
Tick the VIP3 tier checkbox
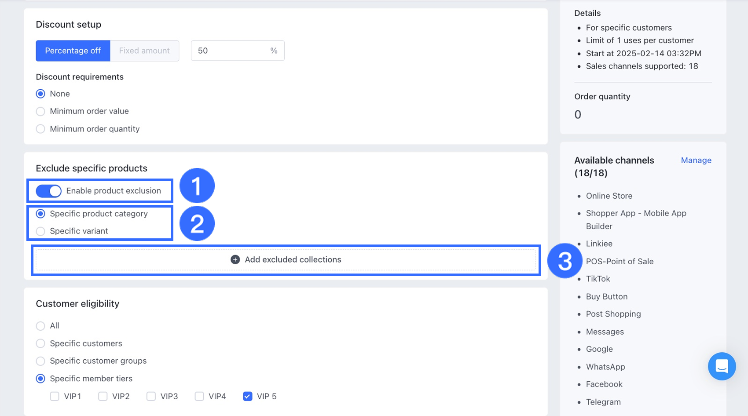click(151, 396)
